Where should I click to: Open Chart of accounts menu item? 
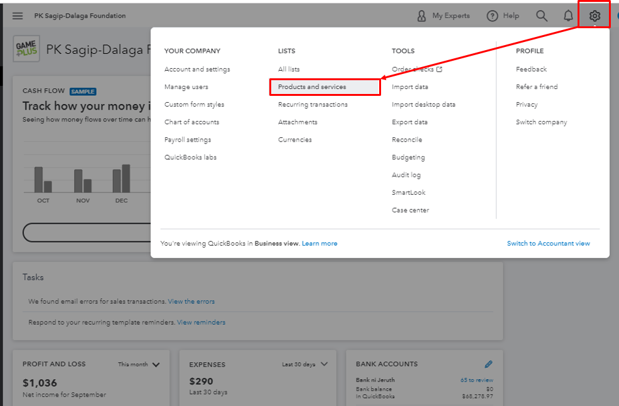[191, 122]
